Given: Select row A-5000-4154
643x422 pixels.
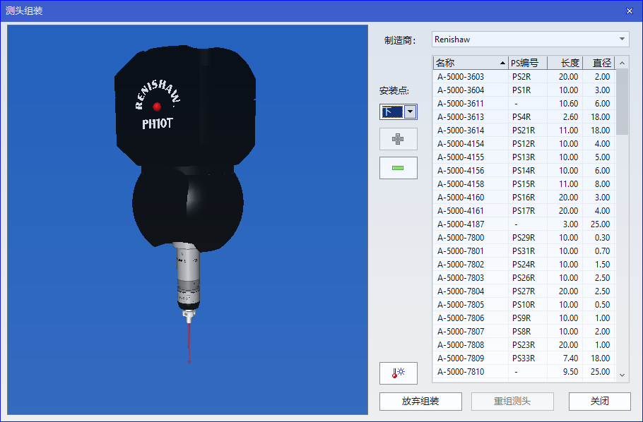Looking at the screenshot, I should pos(524,144).
